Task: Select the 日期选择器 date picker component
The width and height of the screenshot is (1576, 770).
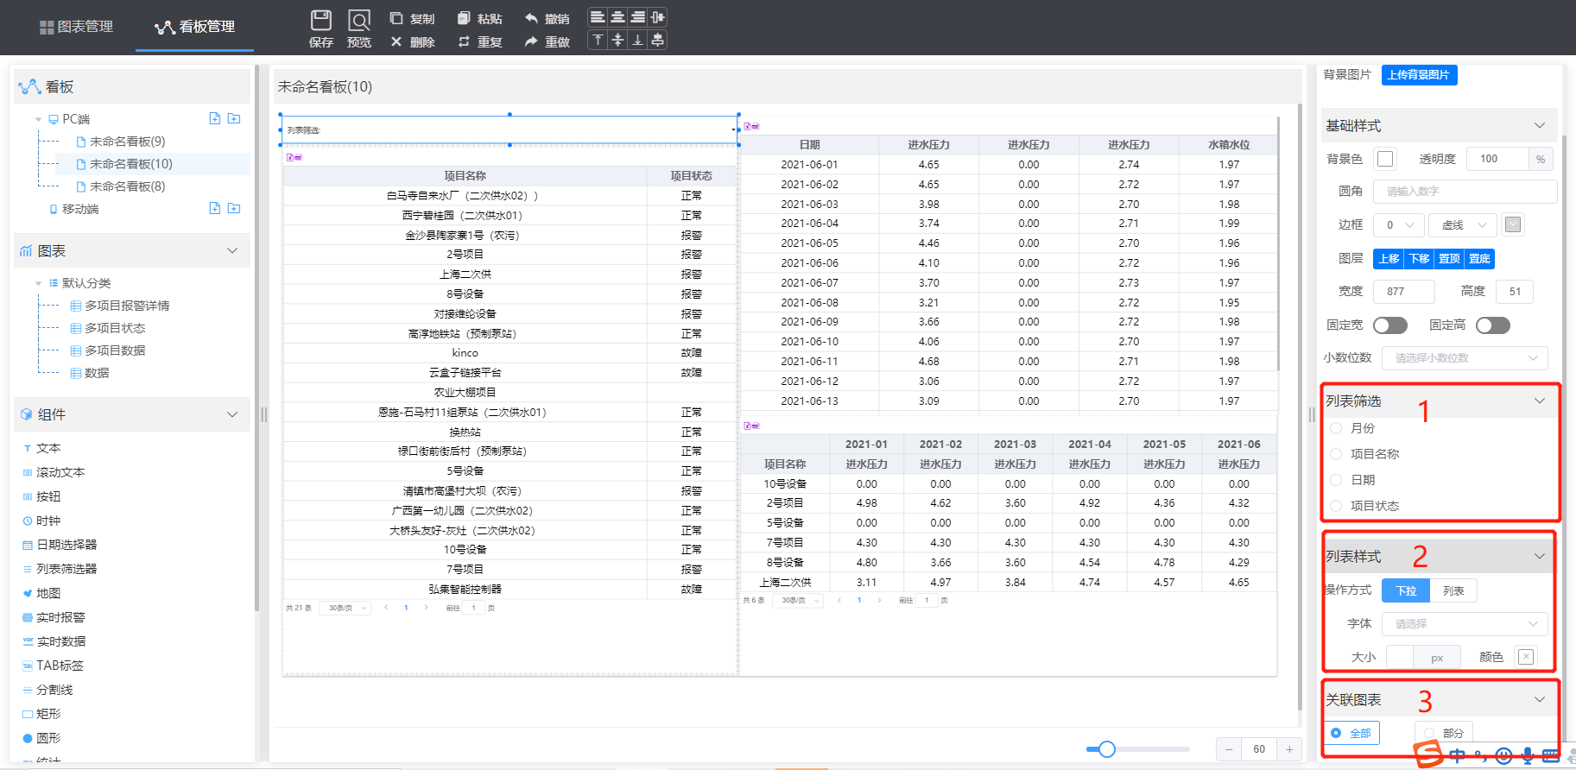Action: (60, 545)
